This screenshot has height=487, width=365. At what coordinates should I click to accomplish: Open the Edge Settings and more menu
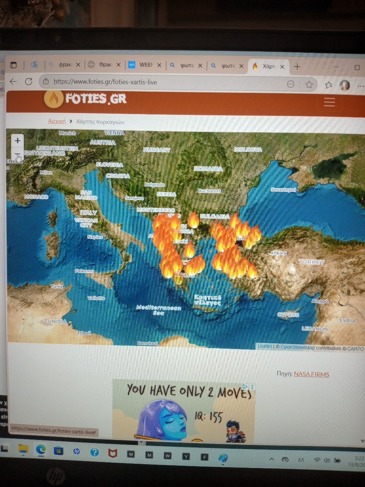360,86
